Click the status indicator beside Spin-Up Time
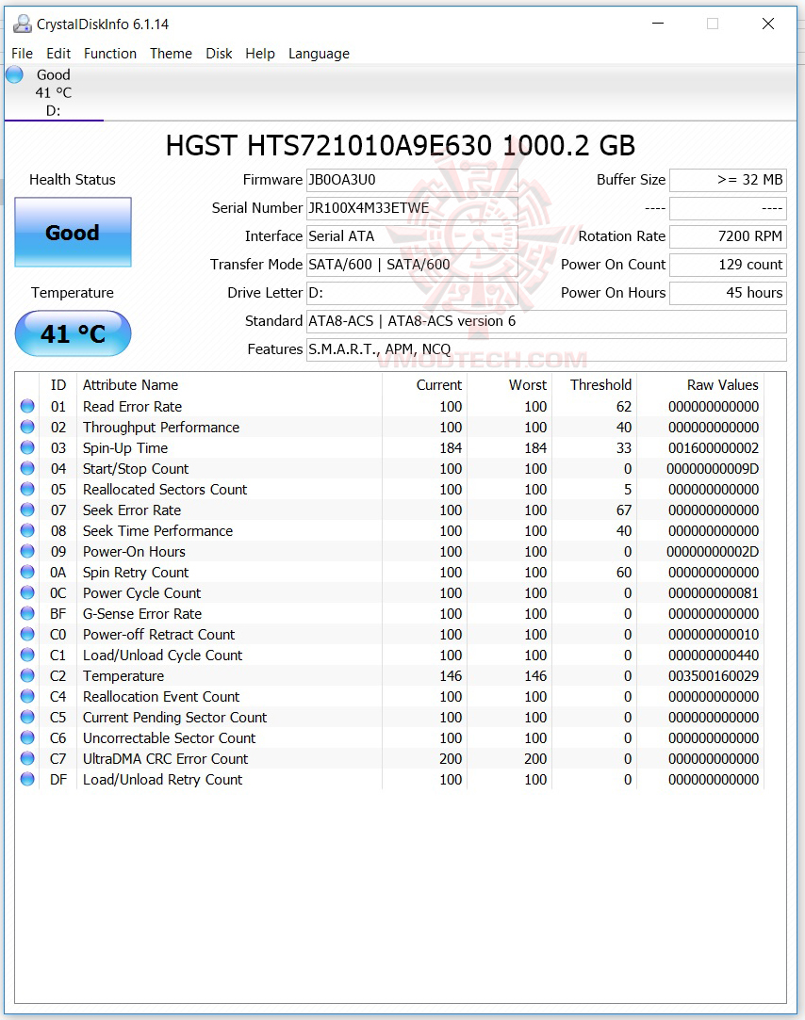805x1020 pixels. [x=27, y=447]
